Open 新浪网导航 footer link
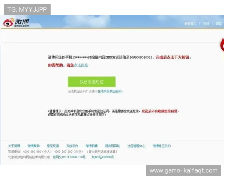The width and height of the screenshot is (225, 180). point(112,146)
